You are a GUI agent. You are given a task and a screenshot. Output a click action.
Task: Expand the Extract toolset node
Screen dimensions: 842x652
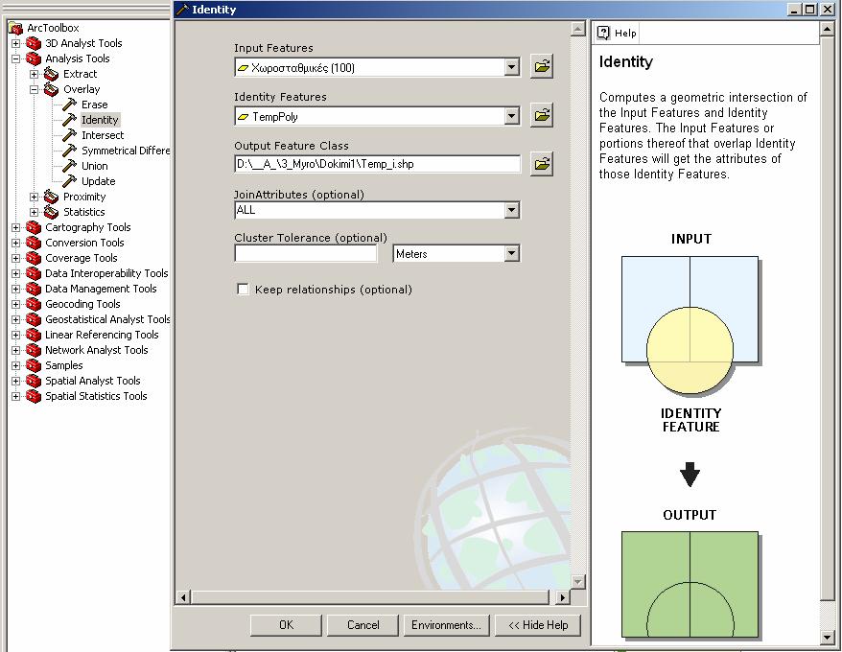[x=34, y=74]
